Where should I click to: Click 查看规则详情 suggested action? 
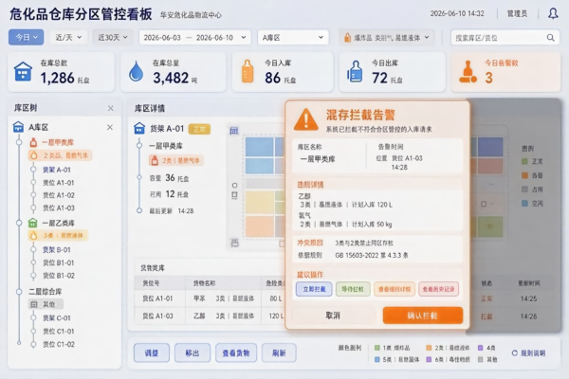[x=395, y=289]
